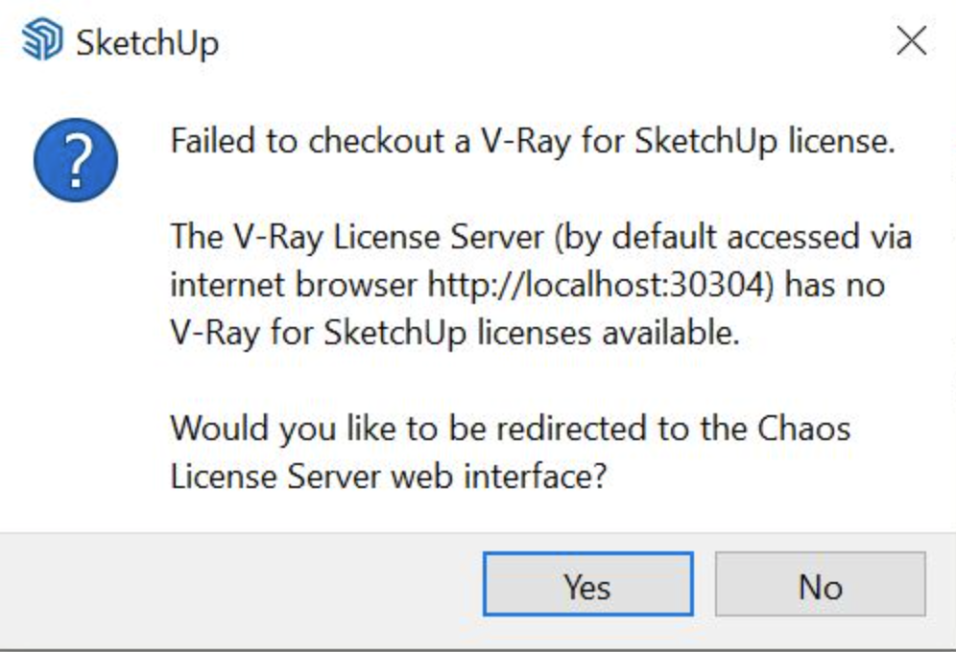The height and width of the screenshot is (652, 956).
Task: Click the 'has no' words after the URL
Action: click(835, 285)
